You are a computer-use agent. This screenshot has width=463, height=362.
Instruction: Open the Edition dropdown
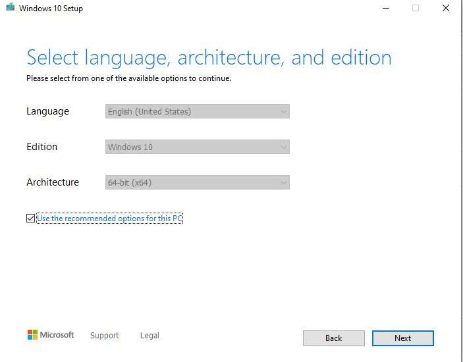pyautogui.click(x=197, y=147)
